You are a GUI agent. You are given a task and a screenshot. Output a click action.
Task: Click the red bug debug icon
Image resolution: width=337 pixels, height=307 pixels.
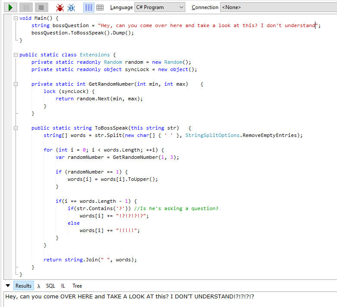tap(60, 7)
